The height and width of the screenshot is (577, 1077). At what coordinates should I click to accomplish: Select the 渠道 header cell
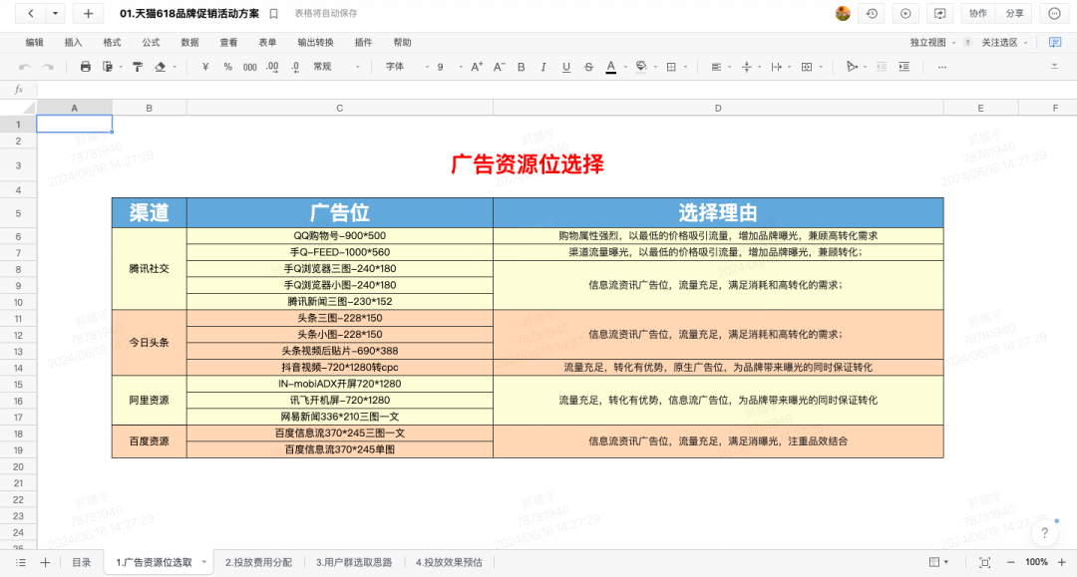click(x=149, y=212)
